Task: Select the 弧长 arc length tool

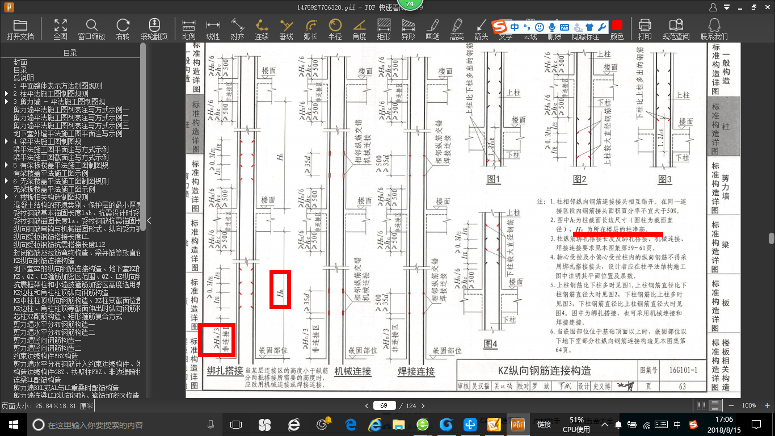Action: (310, 28)
